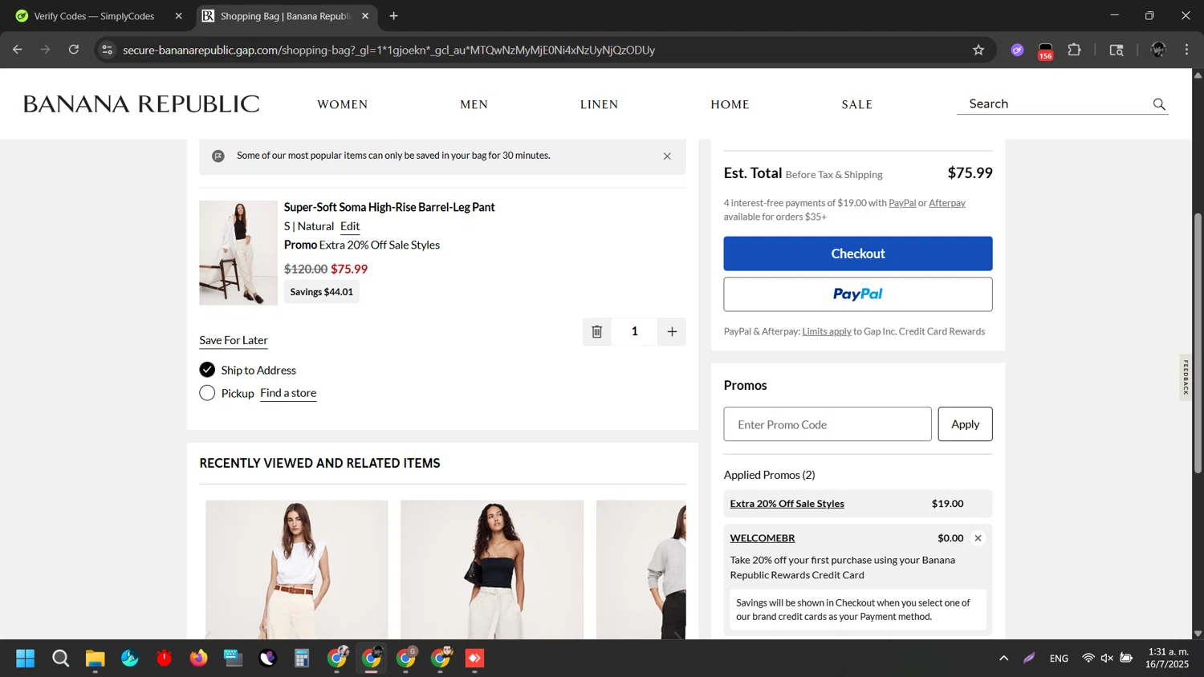Click Find a store link
The width and height of the screenshot is (1204, 677).
point(288,393)
